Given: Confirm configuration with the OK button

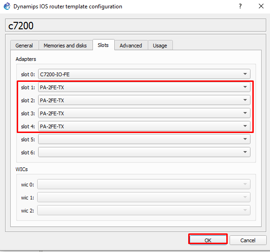Looking at the screenshot, I should tap(208, 240).
